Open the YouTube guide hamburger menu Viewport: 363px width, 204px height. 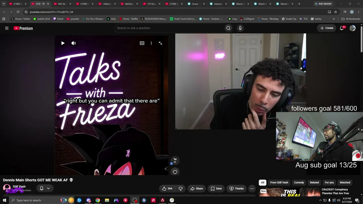tap(7, 28)
